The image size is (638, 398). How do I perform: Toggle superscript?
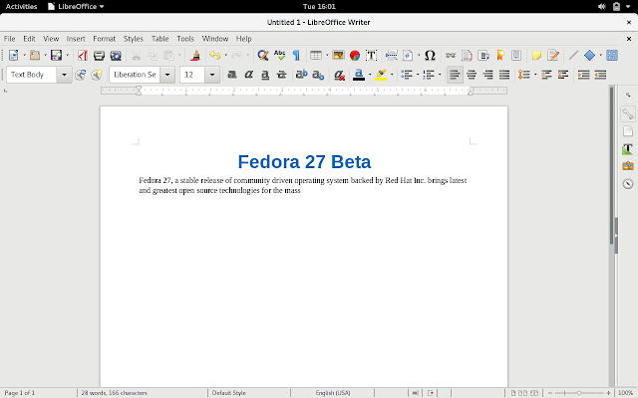coord(301,75)
